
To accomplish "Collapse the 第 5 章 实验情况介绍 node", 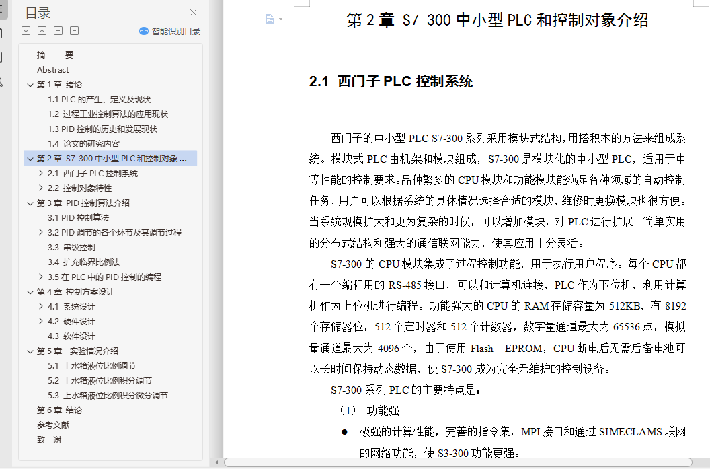I will tap(30, 351).
